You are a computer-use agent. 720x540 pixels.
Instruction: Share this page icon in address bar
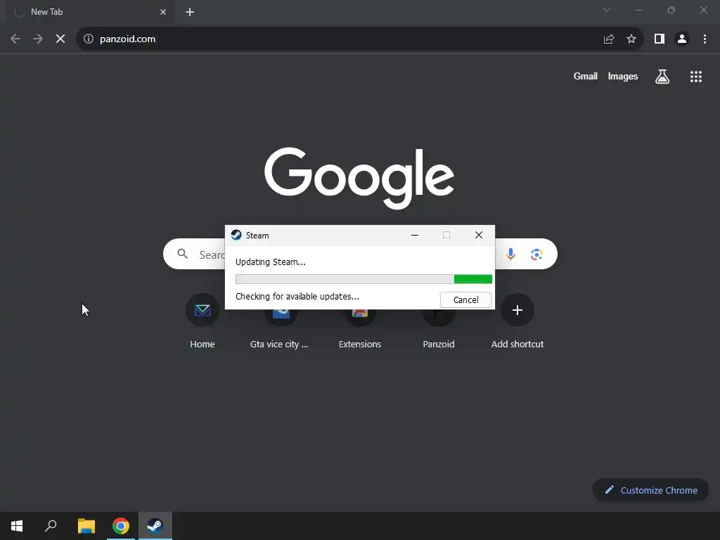[609, 39]
